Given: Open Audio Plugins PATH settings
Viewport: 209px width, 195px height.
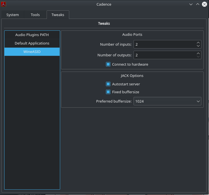Looking at the screenshot, I should click(x=32, y=35).
